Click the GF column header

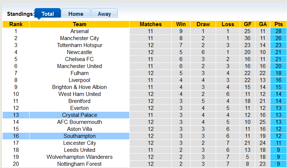click(x=247, y=24)
